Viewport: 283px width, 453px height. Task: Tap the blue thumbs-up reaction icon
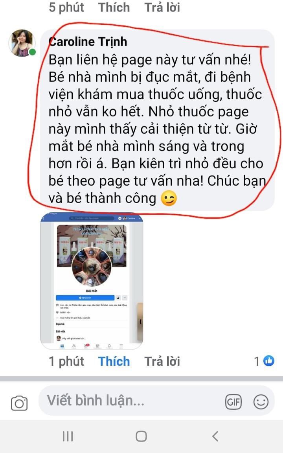click(269, 361)
